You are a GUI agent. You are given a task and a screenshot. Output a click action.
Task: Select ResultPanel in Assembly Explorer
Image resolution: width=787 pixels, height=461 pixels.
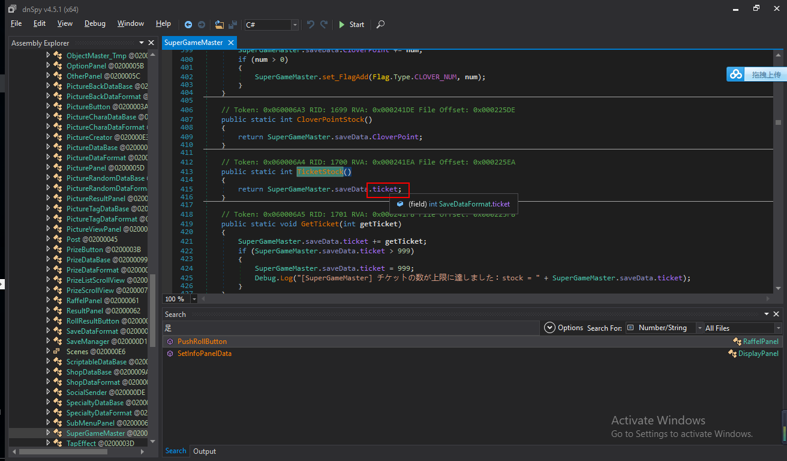[x=103, y=310]
